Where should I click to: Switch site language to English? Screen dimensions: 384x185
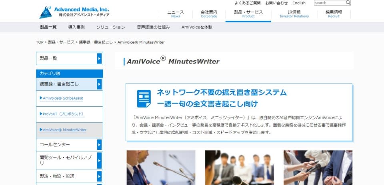click(x=299, y=3)
